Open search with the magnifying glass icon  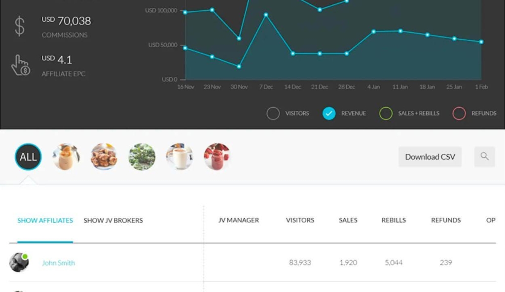pos(484,157)
